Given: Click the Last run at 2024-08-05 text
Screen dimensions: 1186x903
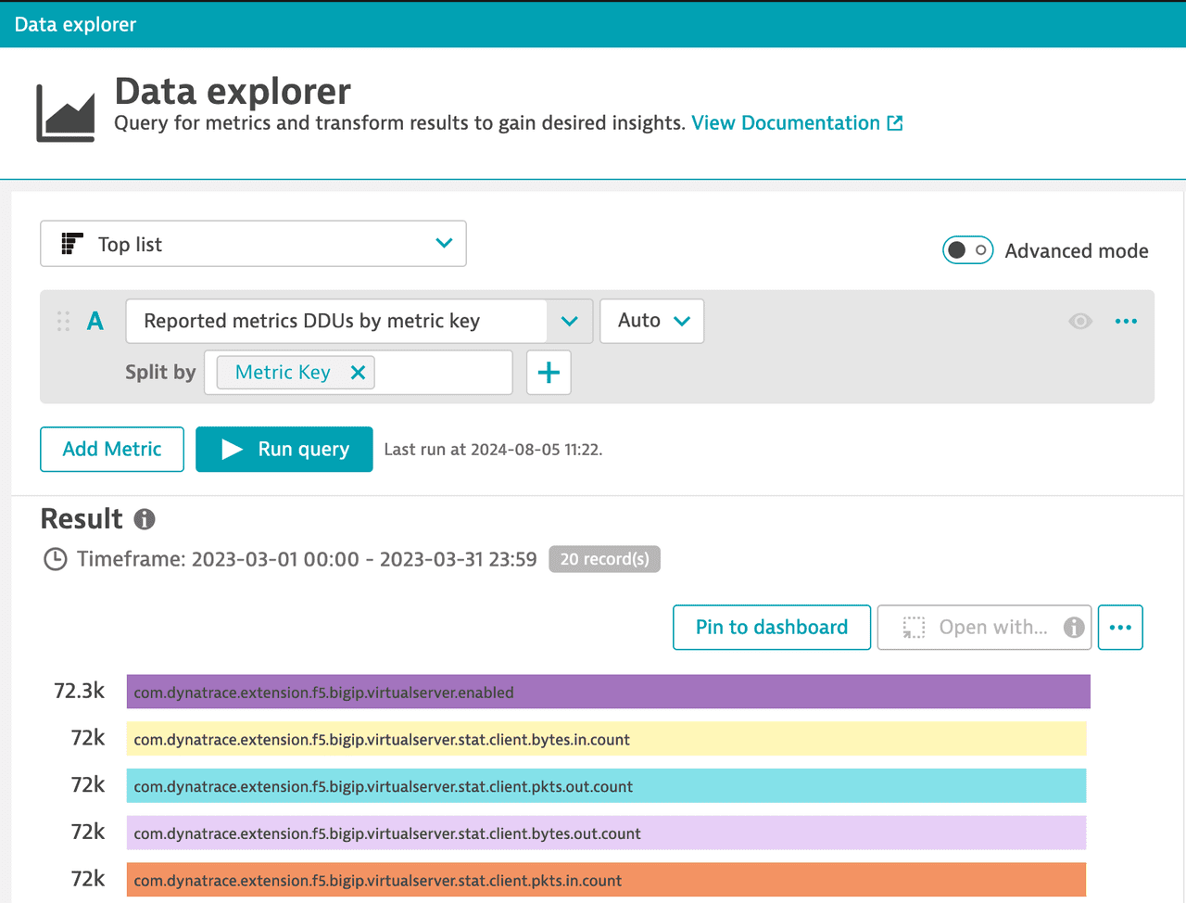Looking at the screenshot, I should [x=493, y=450].
